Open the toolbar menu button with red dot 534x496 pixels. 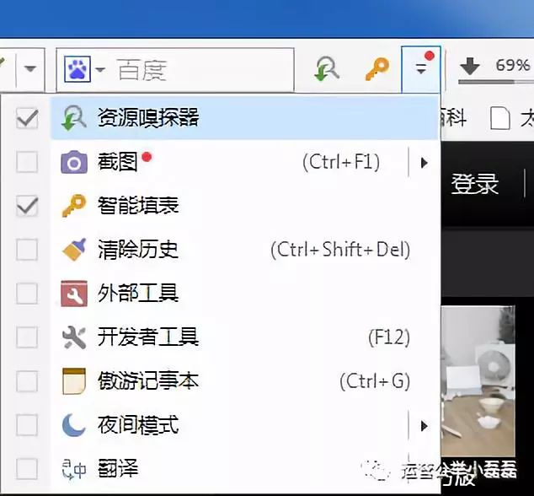pyautogui.click(x=421, y=69)
